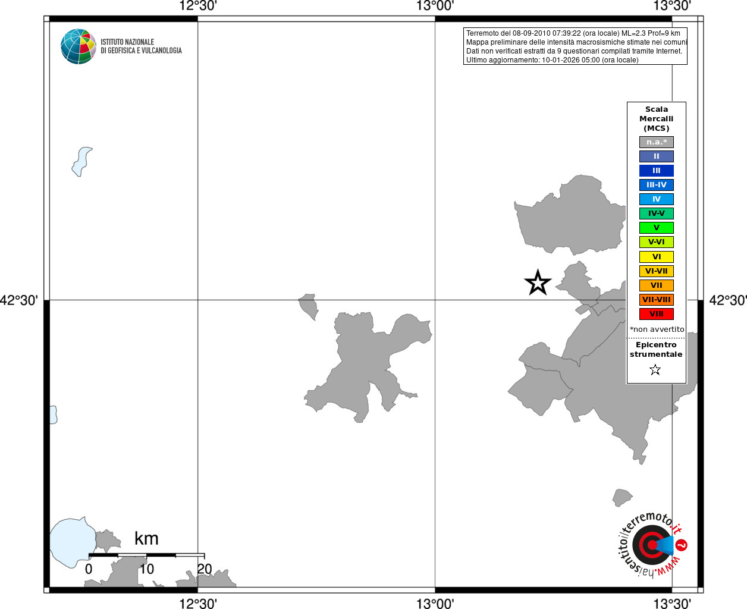
Task: Select the n.a.* gray legend swatch
Action: coord(657,142)
